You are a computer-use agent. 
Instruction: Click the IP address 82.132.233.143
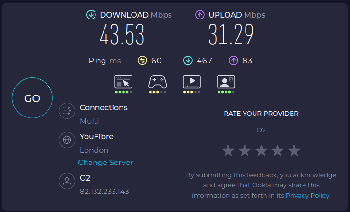click(x=104, y=192)
